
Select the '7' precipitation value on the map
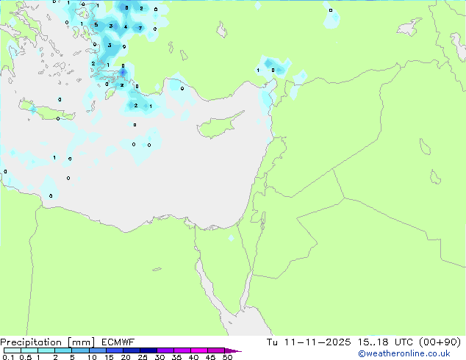click(x=140, y=28)
